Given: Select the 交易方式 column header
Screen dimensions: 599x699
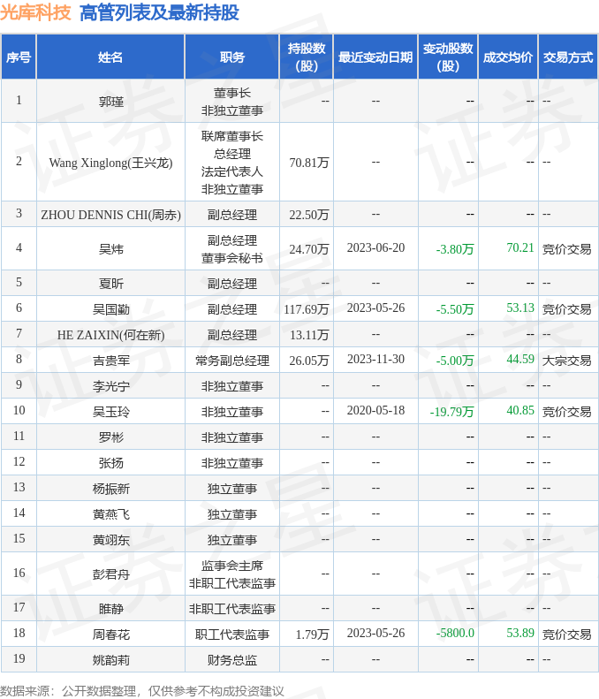Looking at the screenshot, I should (x=568, y=57).
